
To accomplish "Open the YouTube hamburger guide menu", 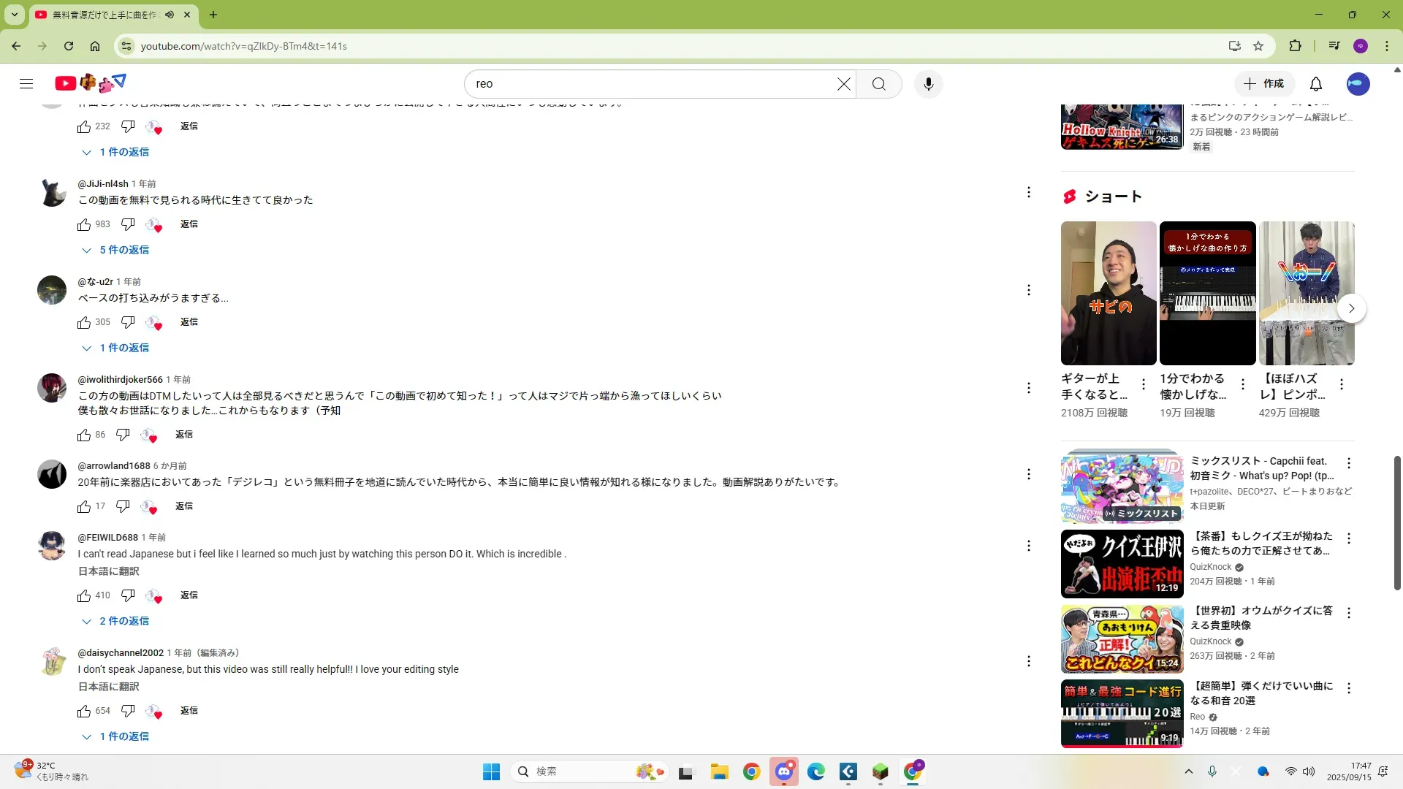I will coord(26,83).
